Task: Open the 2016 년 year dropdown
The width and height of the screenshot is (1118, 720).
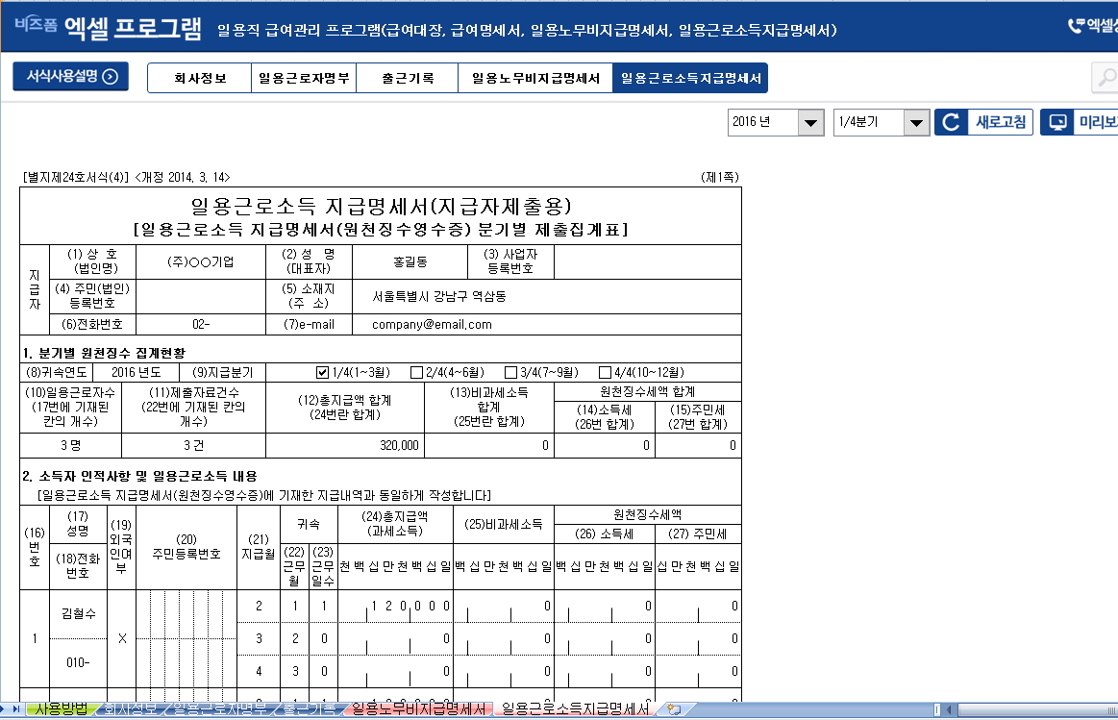Action: (811, 123)
